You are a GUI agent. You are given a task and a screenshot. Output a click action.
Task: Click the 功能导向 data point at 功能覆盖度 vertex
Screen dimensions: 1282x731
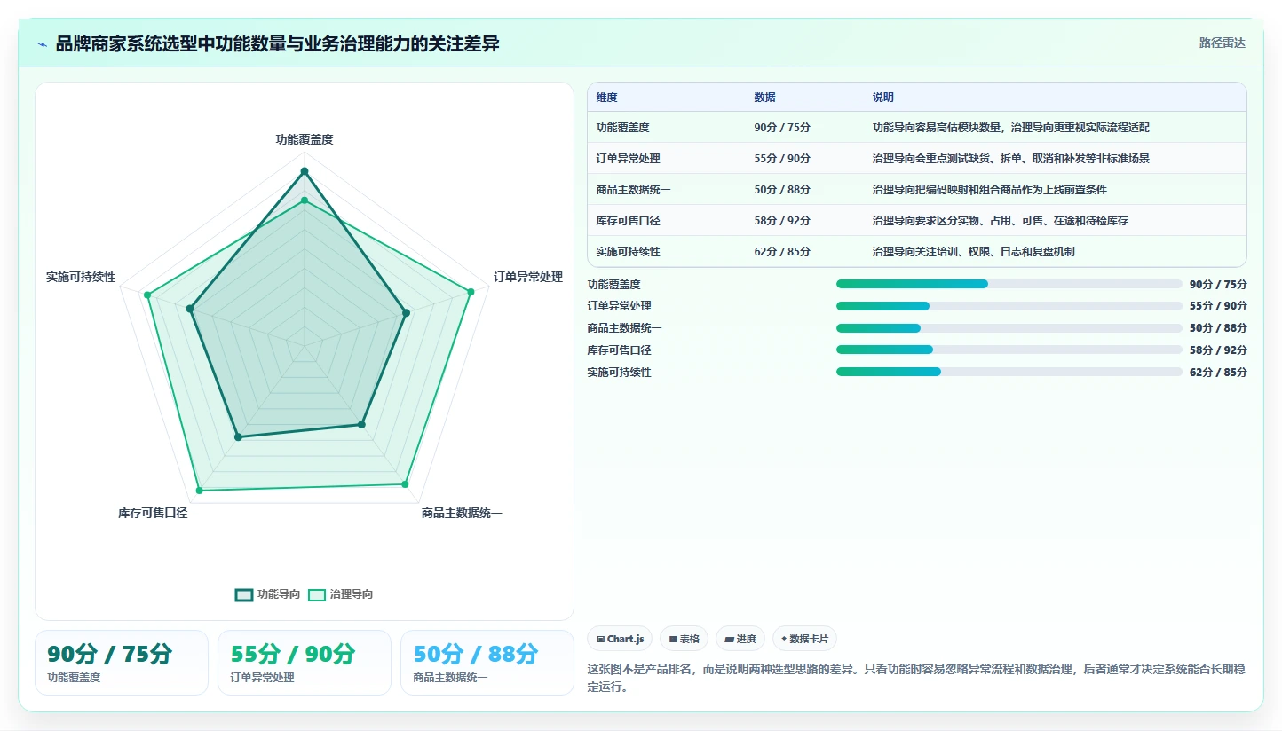pos(305,171)
